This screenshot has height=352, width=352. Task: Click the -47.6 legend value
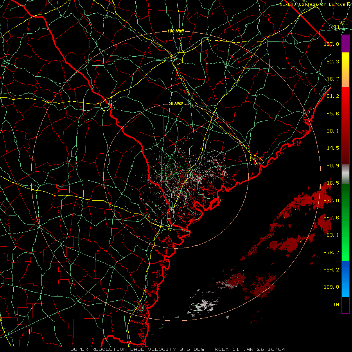point(331,218)
